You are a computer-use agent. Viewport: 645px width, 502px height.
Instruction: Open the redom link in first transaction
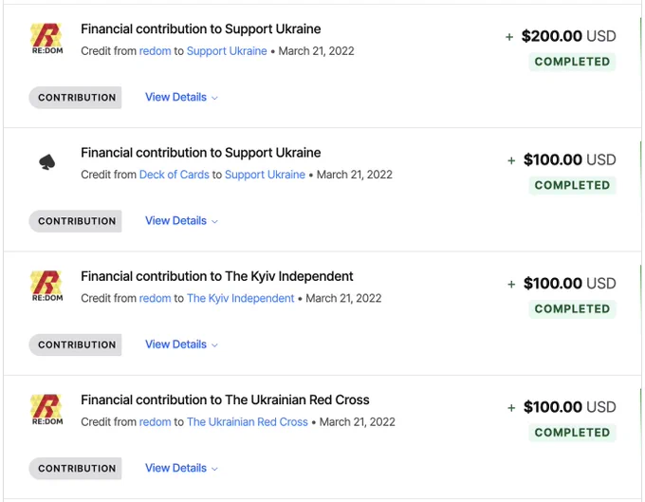click(155, 51)
